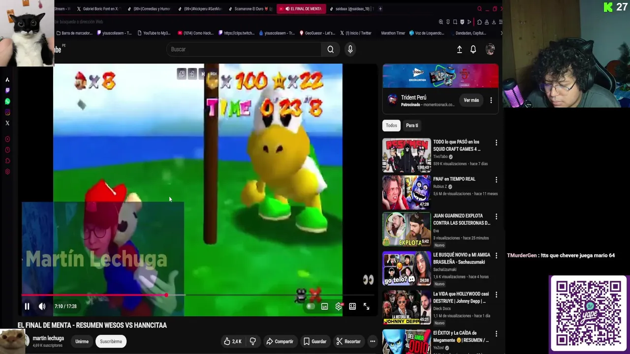
Task: Open the YouTube notifications bell
Action: (x=473, y=49)
